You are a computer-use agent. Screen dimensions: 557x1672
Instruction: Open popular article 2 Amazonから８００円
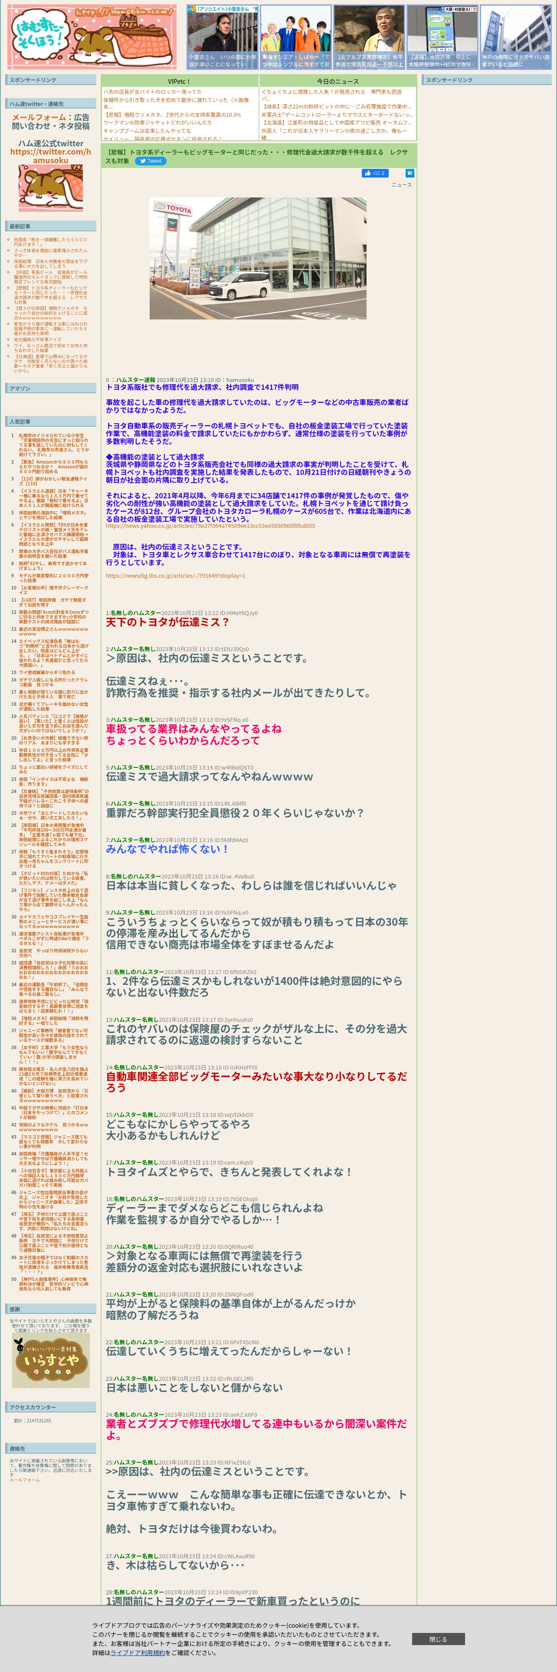(54, 467)
